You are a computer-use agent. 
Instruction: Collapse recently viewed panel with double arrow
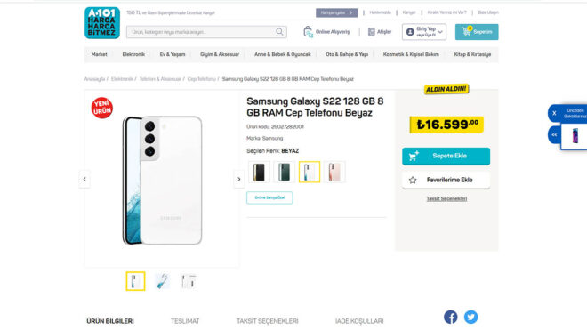pyautogui.click(x=554, y=135)
